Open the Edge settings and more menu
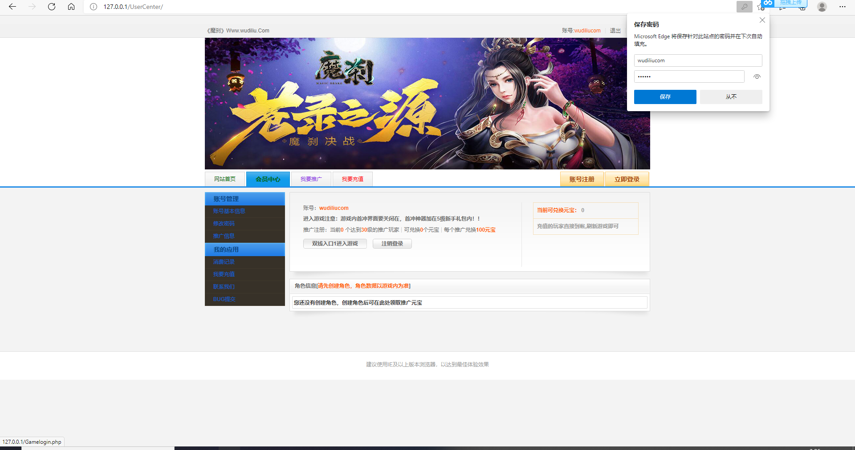The height and width of the screenshot is (450, 855). [843, 7]
